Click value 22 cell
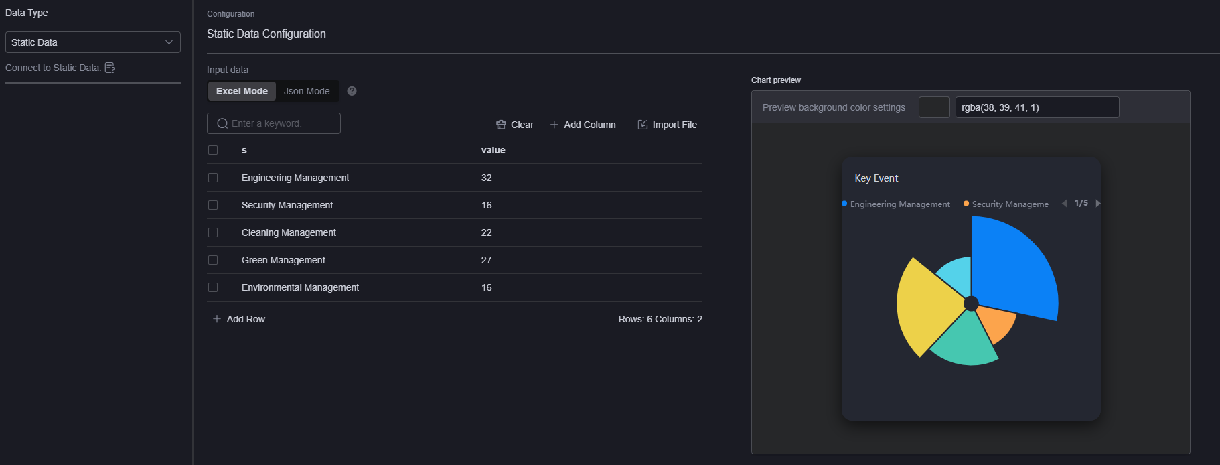 (487, 232)
